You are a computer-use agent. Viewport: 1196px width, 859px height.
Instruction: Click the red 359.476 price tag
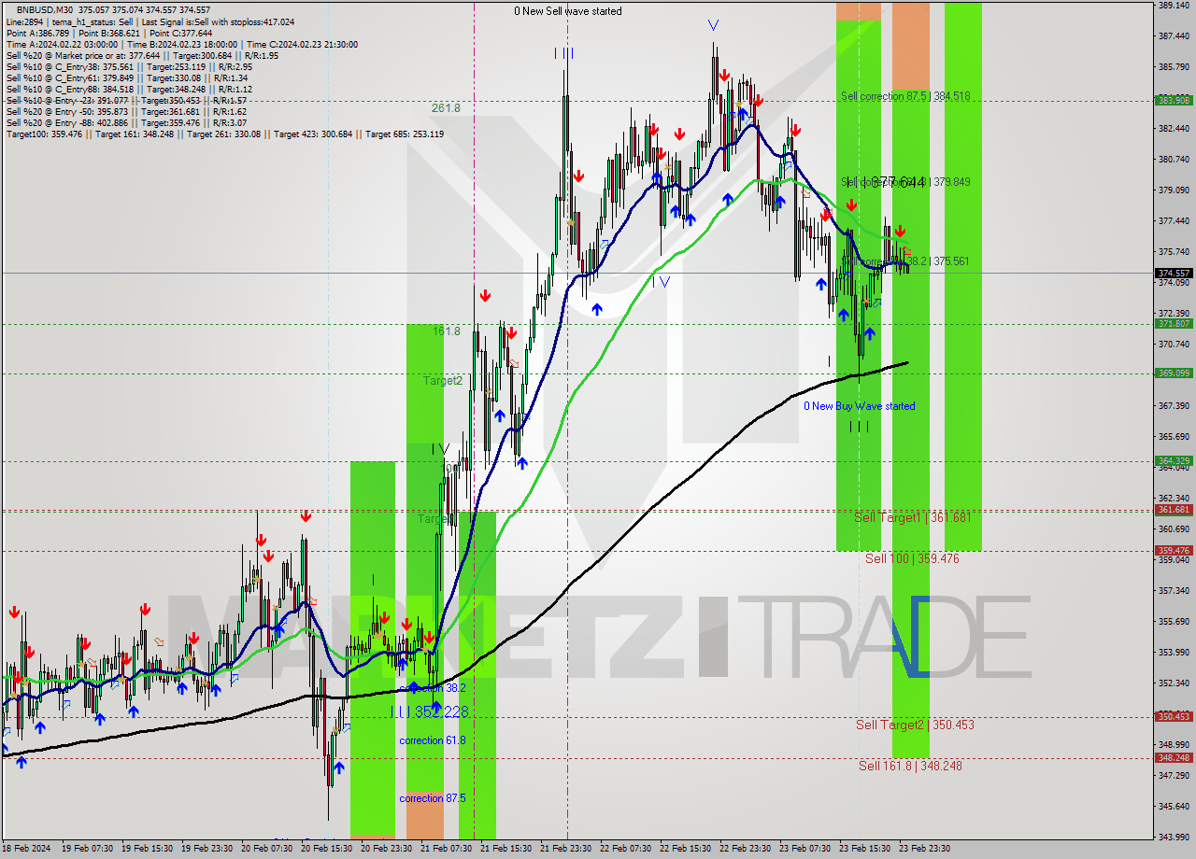1174,551
